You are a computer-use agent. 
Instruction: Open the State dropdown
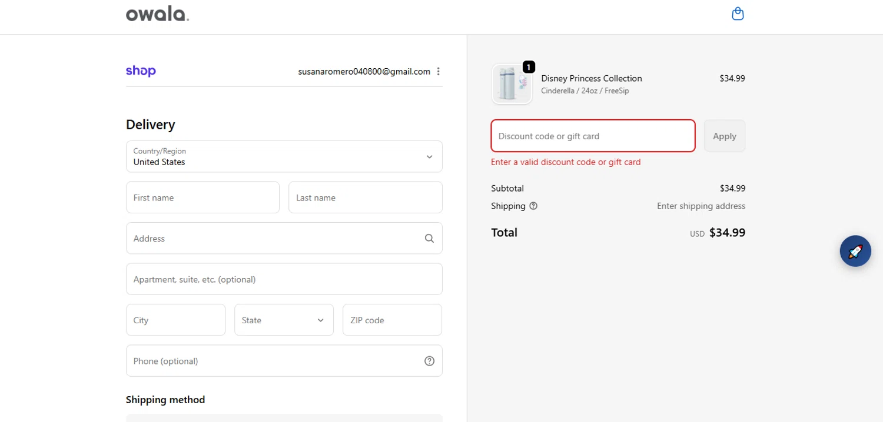284,320
